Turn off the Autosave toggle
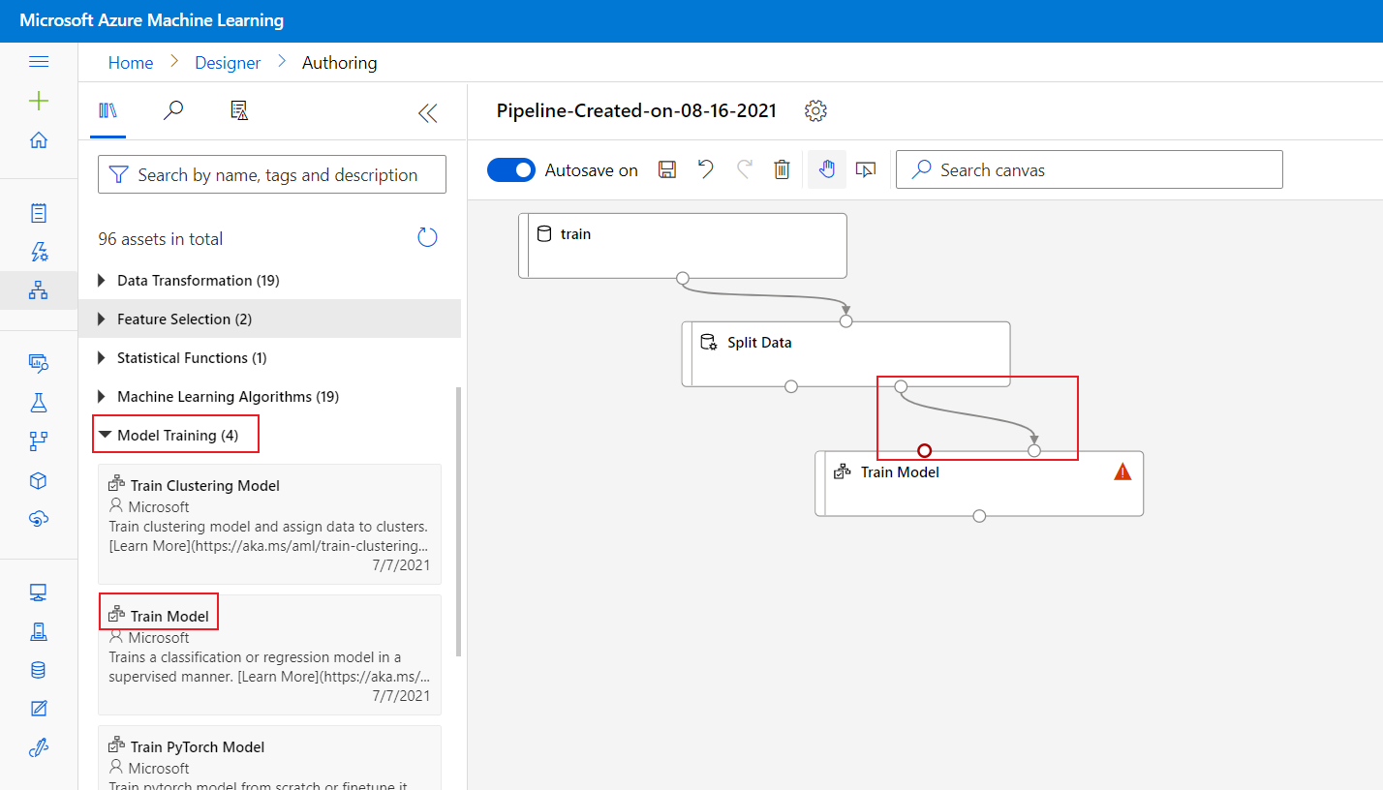 point(510,169)
